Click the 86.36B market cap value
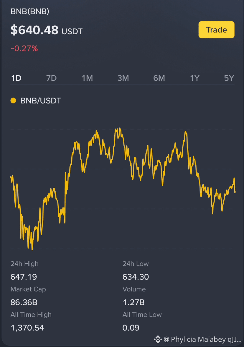 (24, 302)
